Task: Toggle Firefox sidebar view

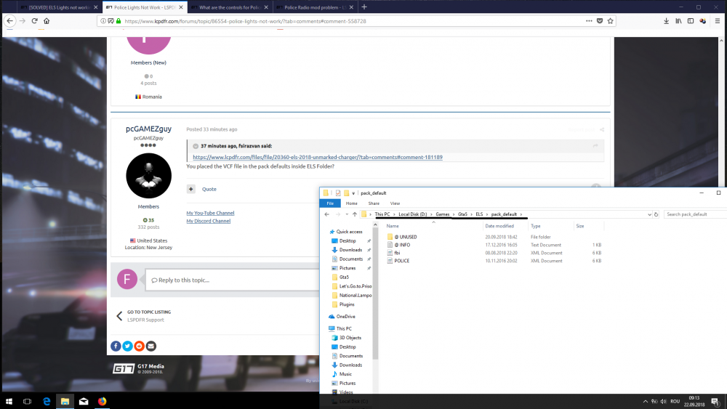Action: click(691, 21)
